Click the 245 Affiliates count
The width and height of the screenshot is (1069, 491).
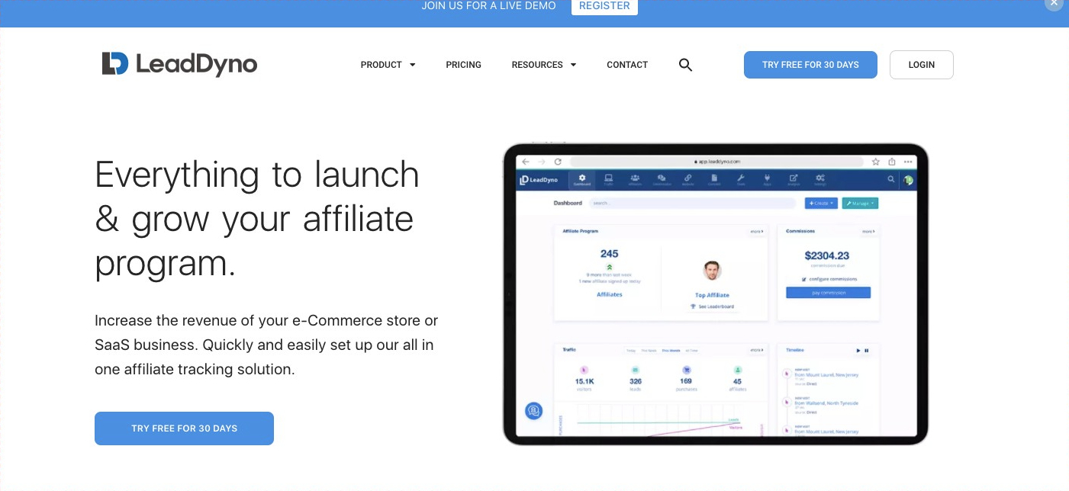609,254
